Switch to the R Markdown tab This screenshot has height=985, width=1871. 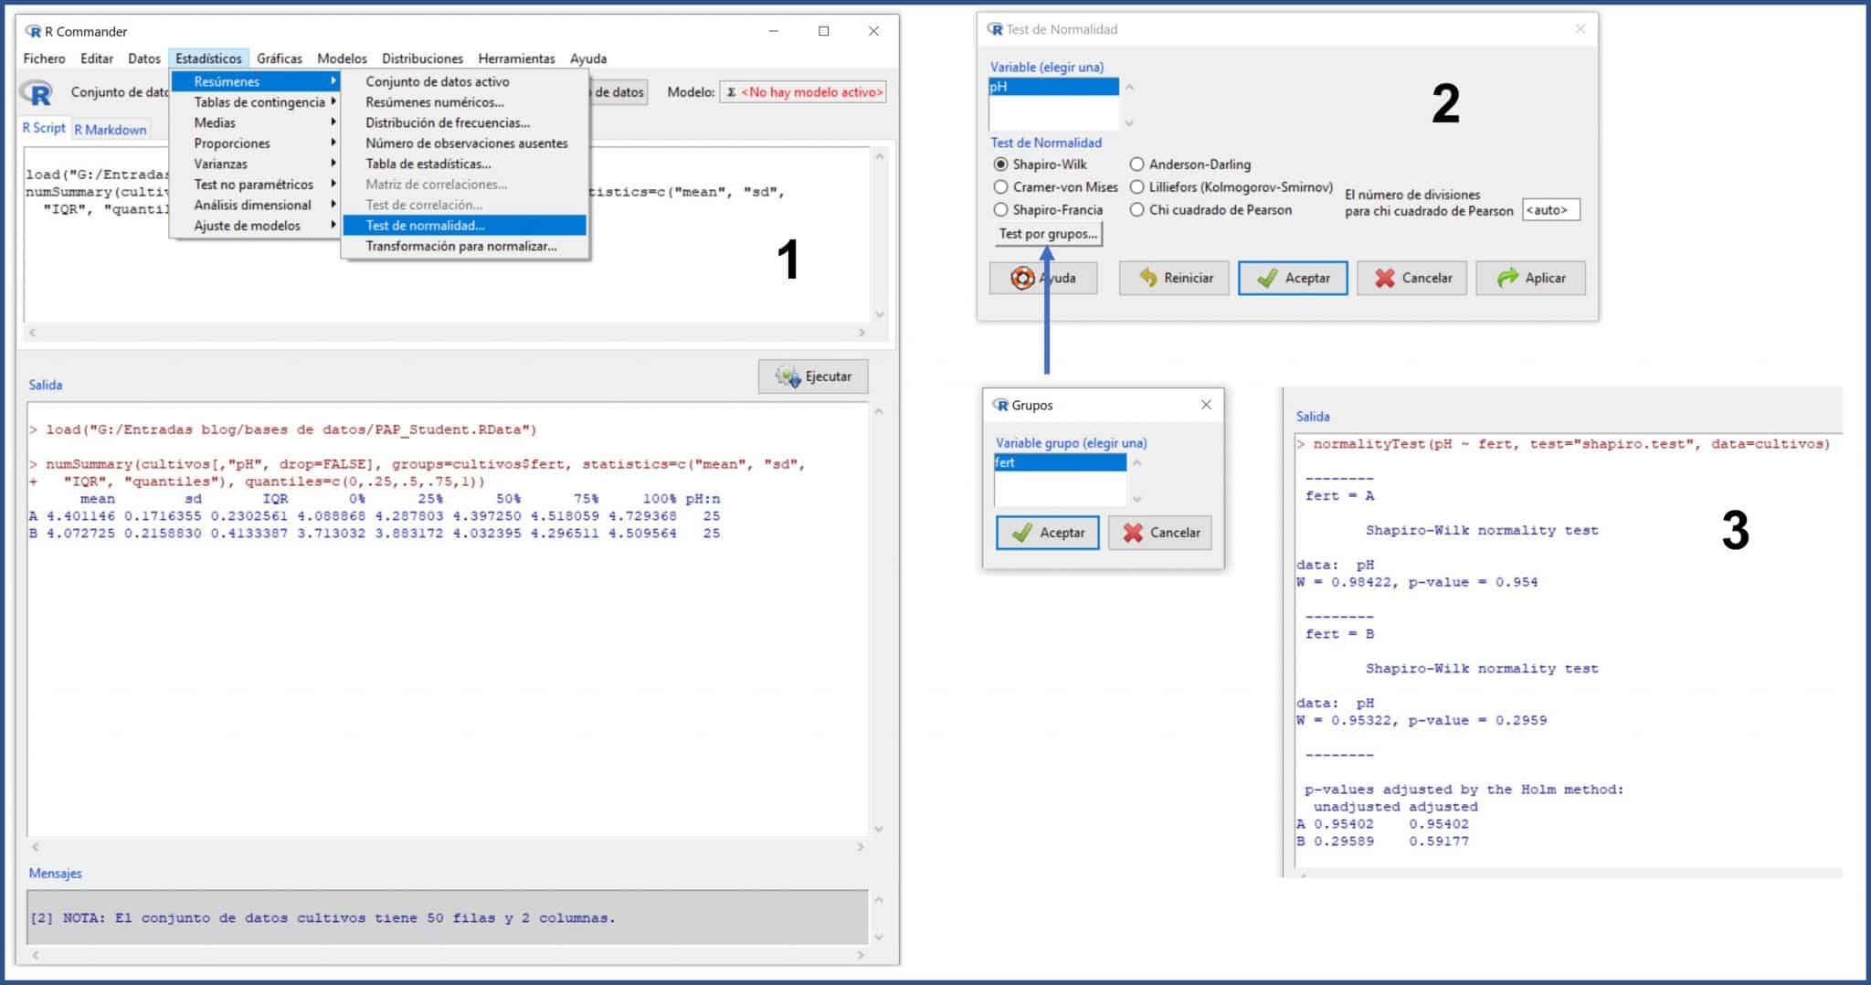[x=110, y=130]
